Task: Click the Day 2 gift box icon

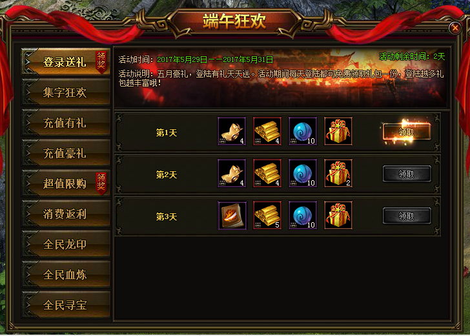Action: [x=338, y=173]
